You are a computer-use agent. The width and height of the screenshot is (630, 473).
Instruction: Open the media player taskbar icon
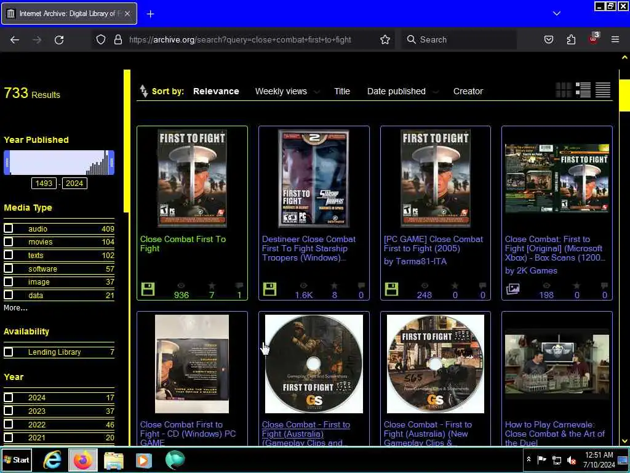click(143, 460)
